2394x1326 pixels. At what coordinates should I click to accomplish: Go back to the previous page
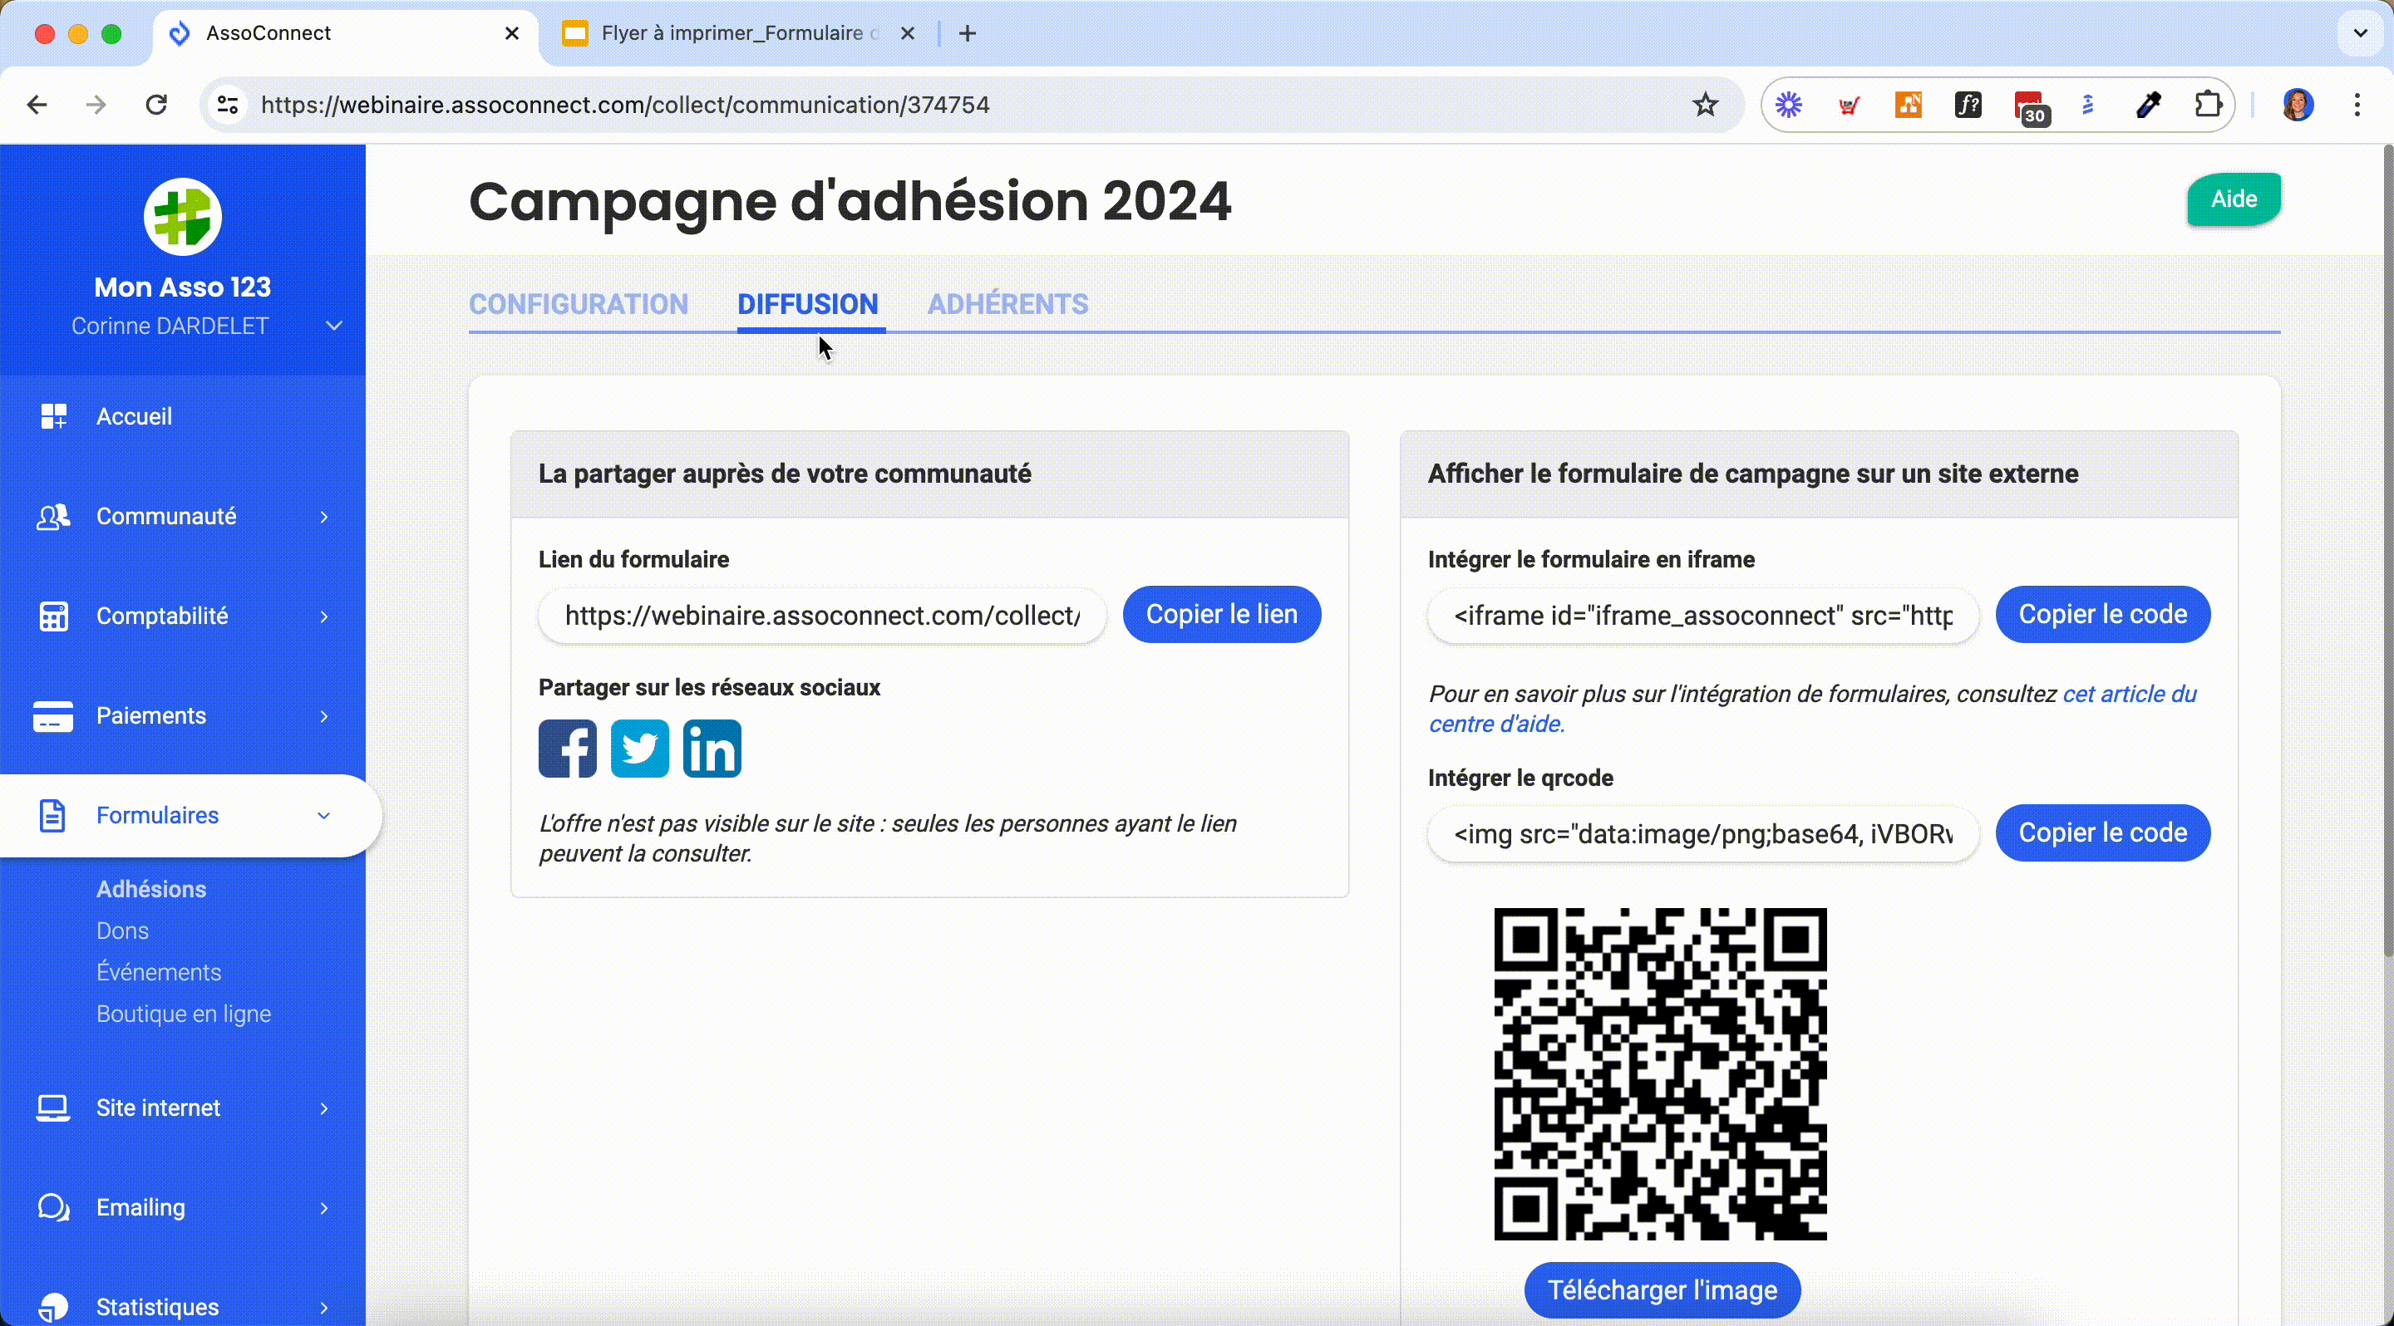(37, 105)
